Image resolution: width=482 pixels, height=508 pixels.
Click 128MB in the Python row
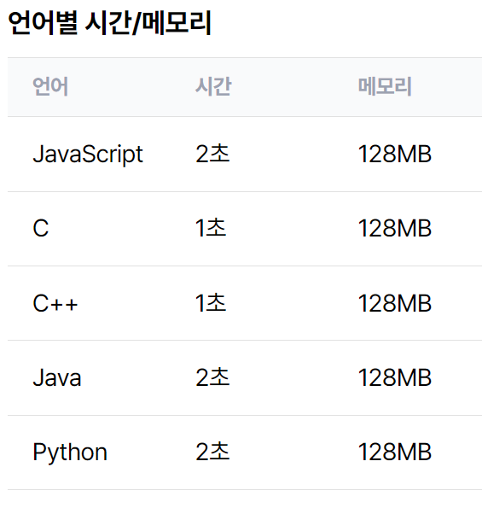395,452
